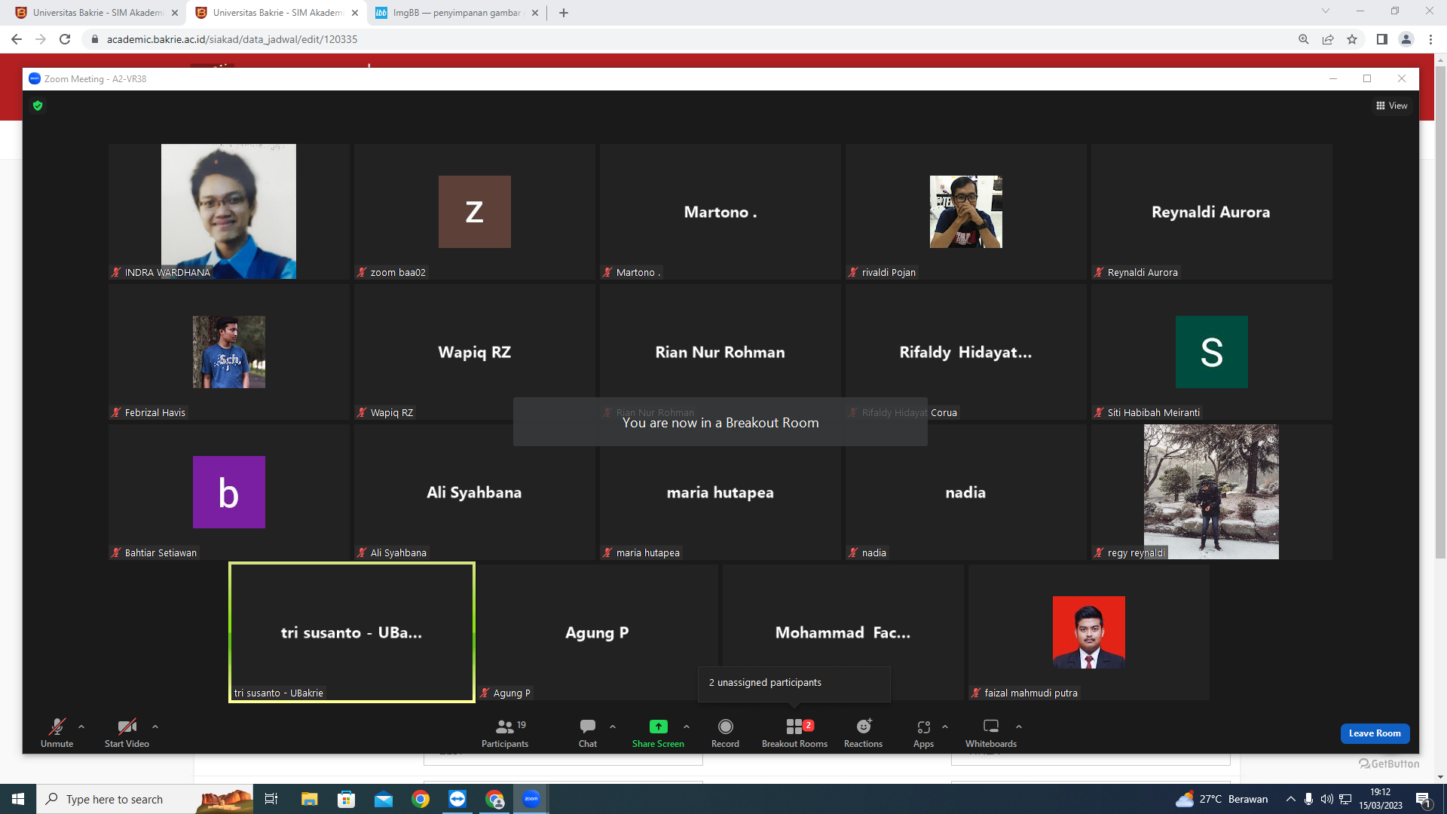Open File Explorer from the taskbar
Viewport: 1447px width, 814px height.
(x=309, y=799)
